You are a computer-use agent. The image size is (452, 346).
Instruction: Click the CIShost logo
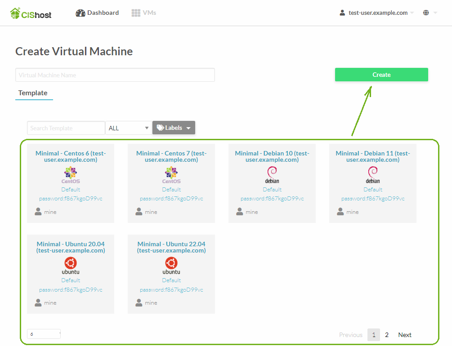31,13
